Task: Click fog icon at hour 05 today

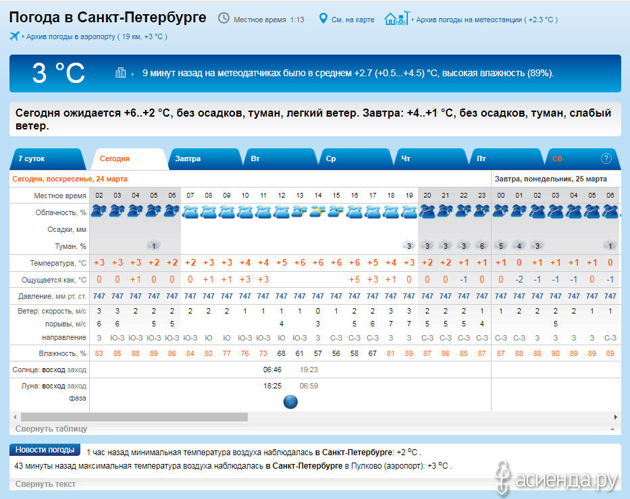Action: [153, 246]
